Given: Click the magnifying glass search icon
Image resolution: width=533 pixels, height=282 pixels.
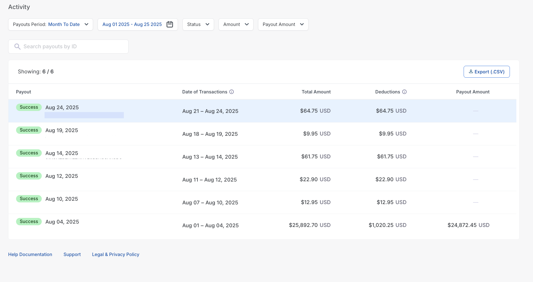Looking at the screenshot, I should [x=17, y=47].
